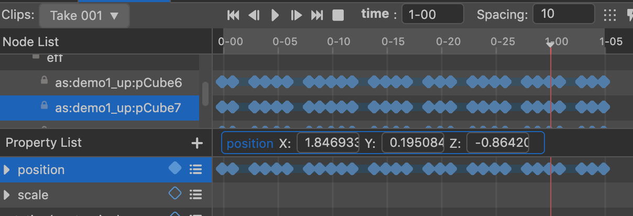Open the position property list menu

[x=195, y=169]
